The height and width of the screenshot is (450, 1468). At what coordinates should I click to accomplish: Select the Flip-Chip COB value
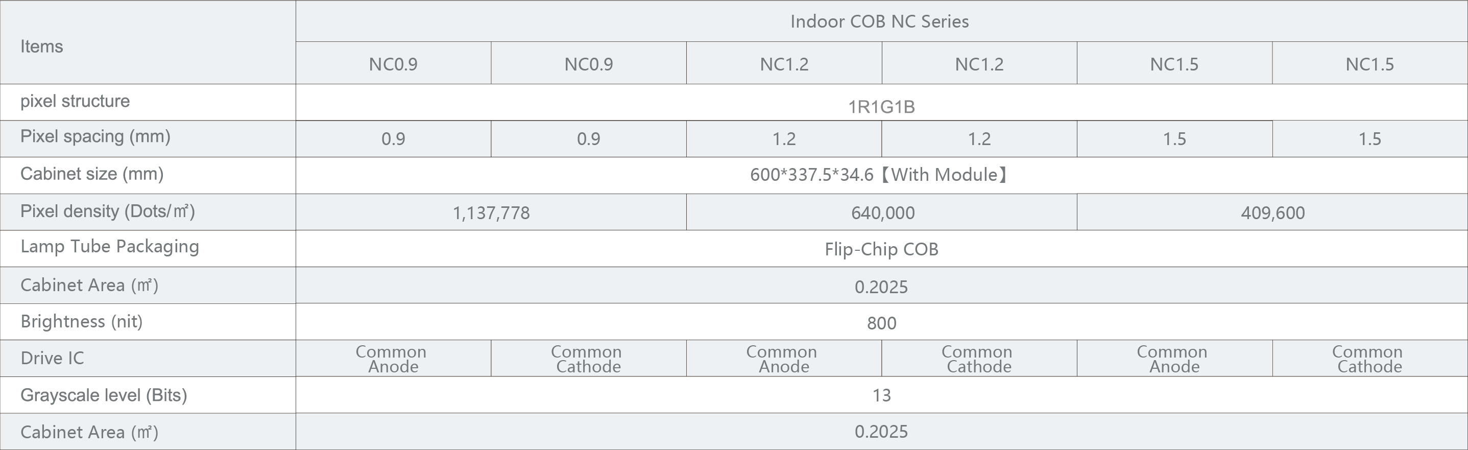pyautogui.click(x=882, y=249)
